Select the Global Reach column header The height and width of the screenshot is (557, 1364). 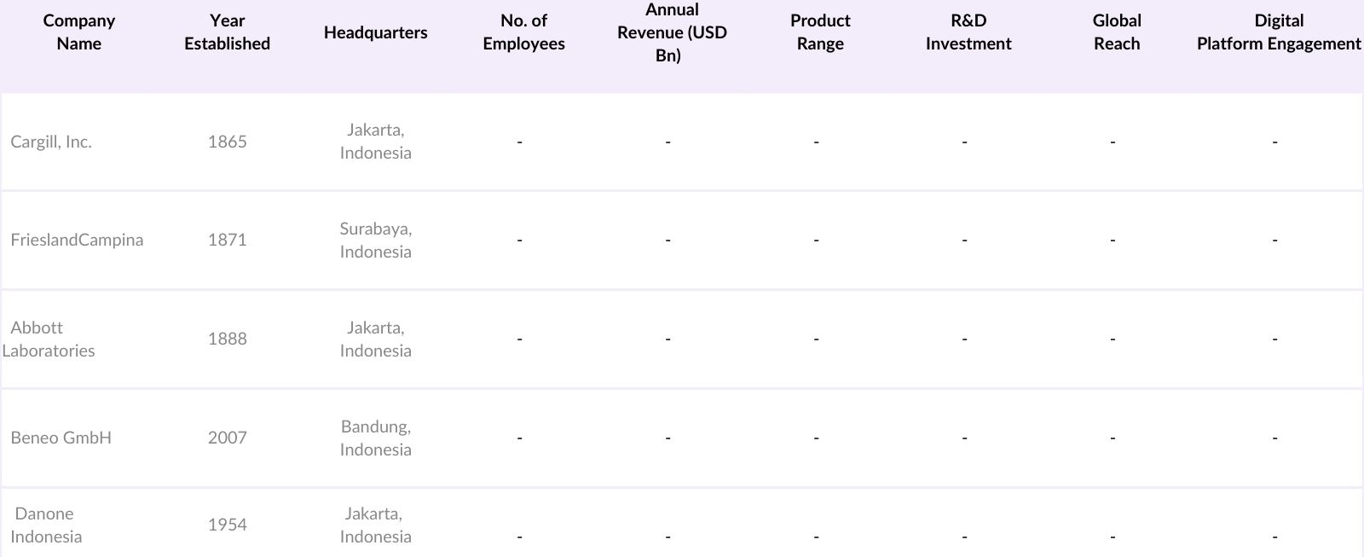tap(1117, 32)
